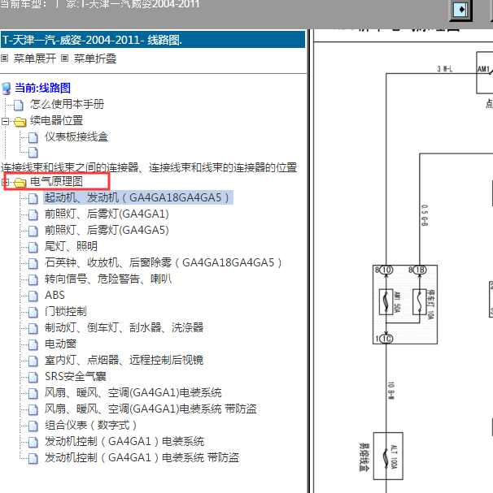Click the page icon beside 组合仪表（数字式）

pyautogui.click(x=33, y=426)
